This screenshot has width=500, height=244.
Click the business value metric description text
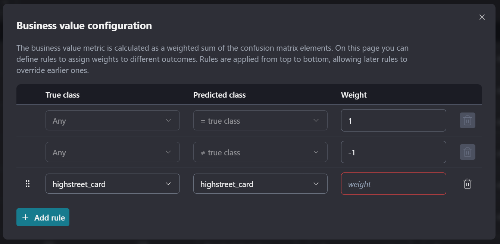[x=212, y=59]
